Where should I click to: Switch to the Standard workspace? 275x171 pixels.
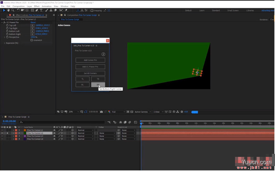coord(216,10)
